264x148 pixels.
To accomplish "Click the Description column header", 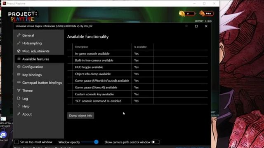I will (x=82, y=47).
